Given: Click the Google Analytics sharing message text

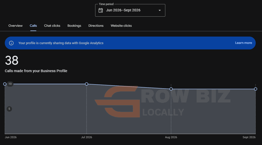Looking at the screenshot, I should pyautogui.click(x=61, y=43).
